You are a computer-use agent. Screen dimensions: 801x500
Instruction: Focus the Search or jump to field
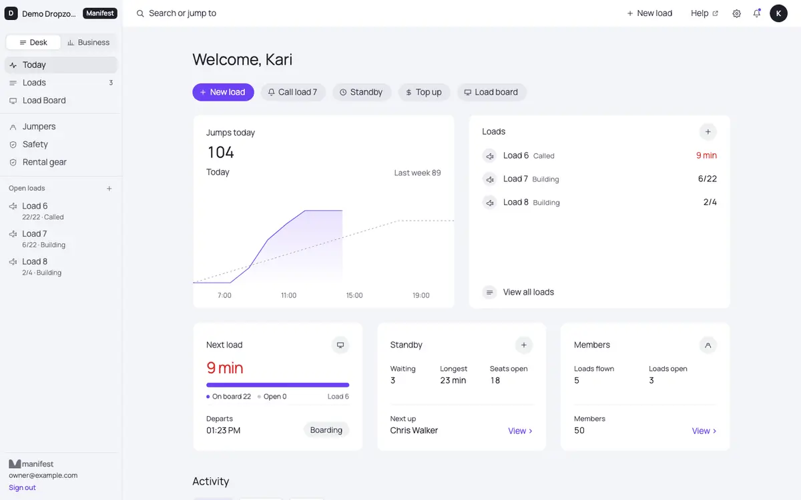(182, 13)
